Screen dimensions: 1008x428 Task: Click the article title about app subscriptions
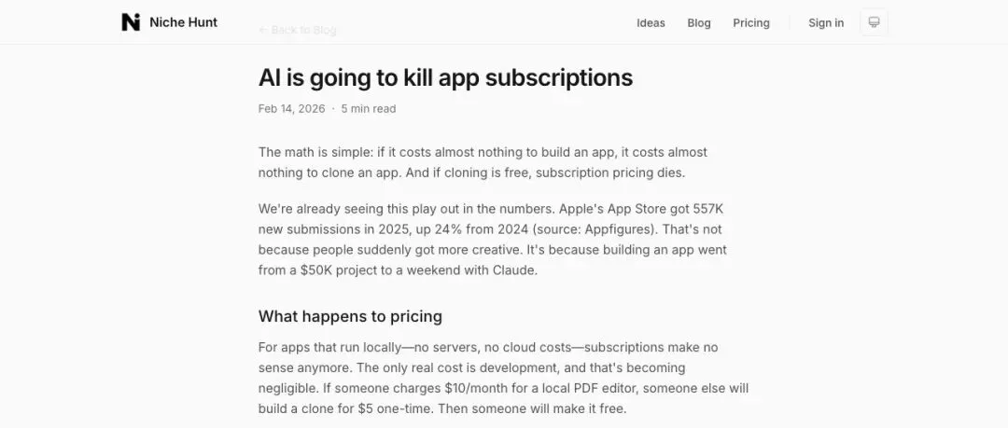tap(445, 77)
